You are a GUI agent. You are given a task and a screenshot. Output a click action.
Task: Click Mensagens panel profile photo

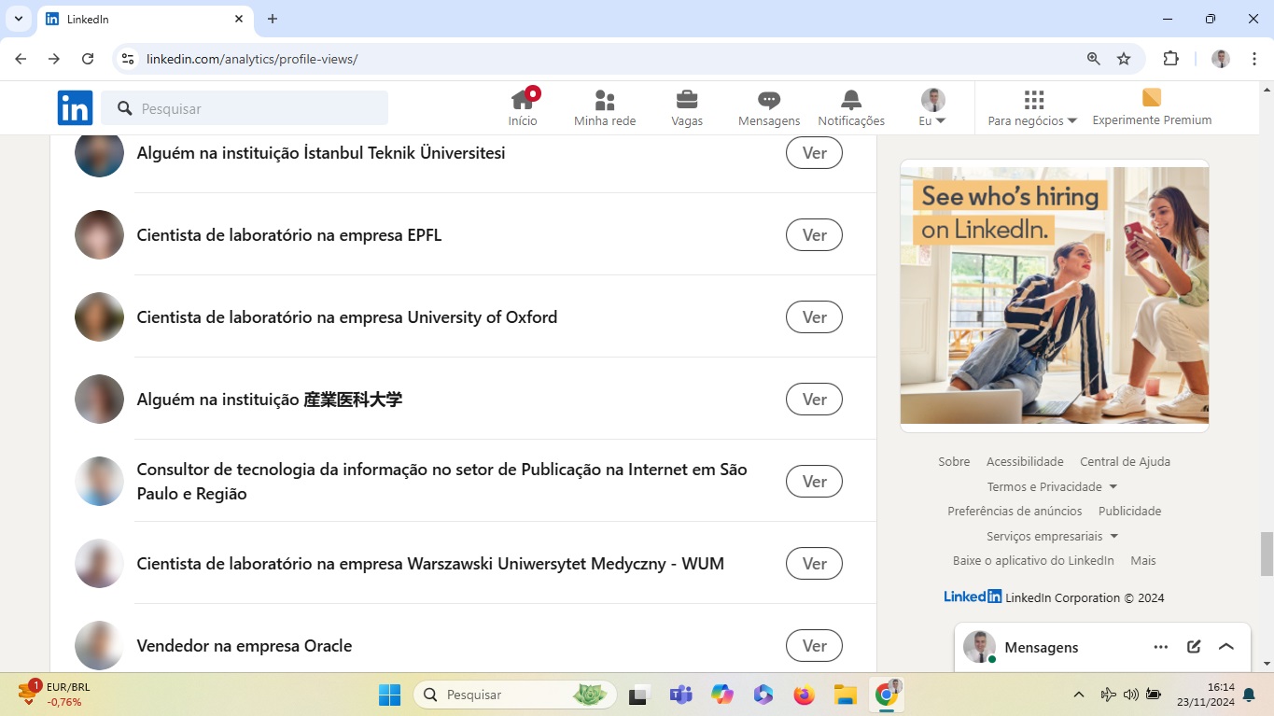click(979, 647)
